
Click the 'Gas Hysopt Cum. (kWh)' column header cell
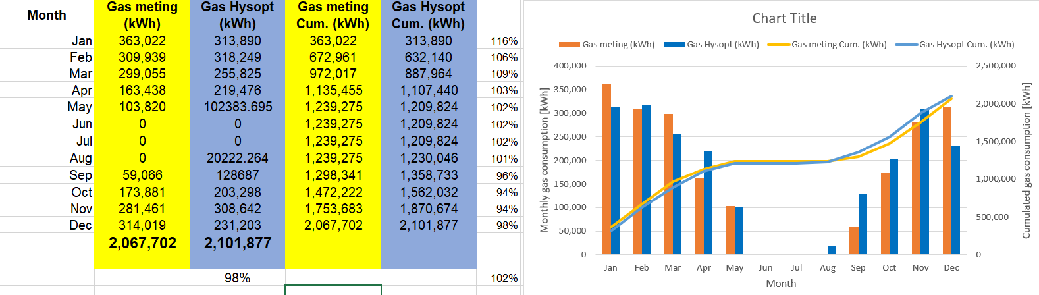click(x=428, y=15)
